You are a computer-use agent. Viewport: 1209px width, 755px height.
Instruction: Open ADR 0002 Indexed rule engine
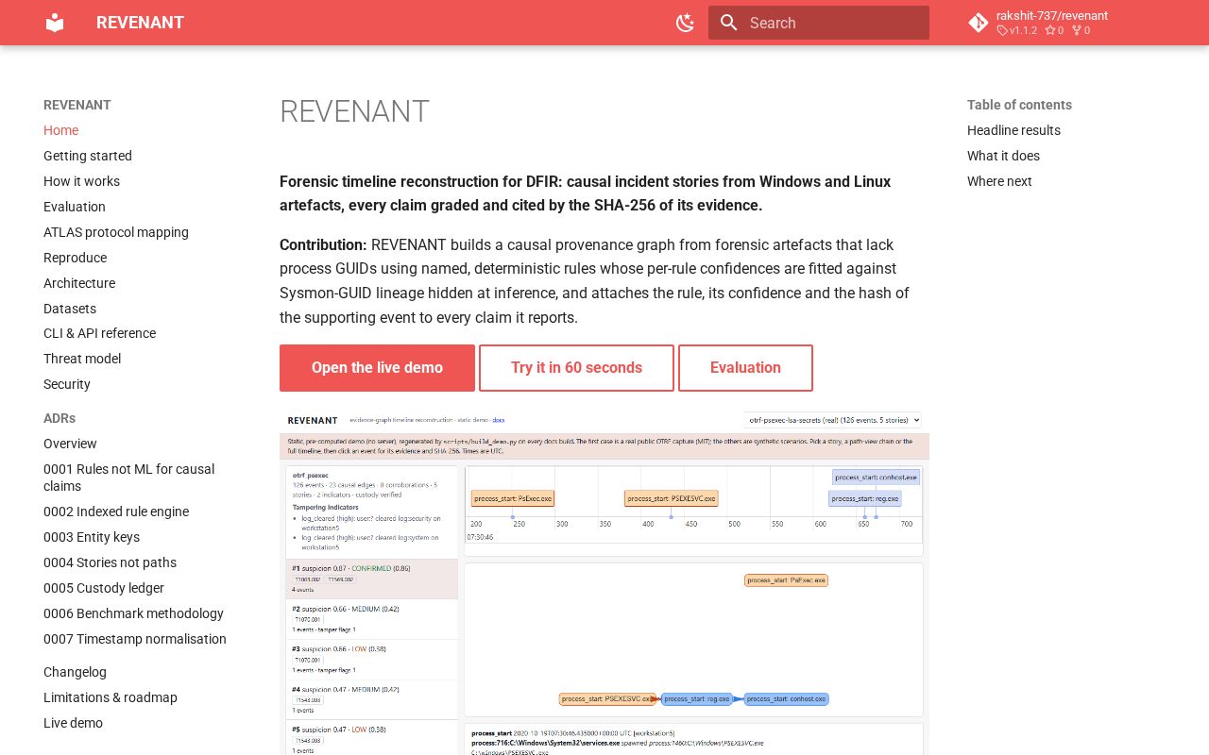tap(116, 512)
